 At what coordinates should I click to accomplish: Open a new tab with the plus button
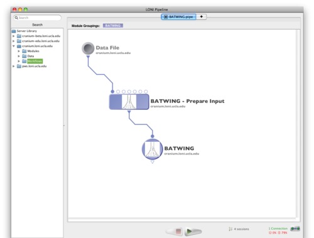(x=202, y=16)
